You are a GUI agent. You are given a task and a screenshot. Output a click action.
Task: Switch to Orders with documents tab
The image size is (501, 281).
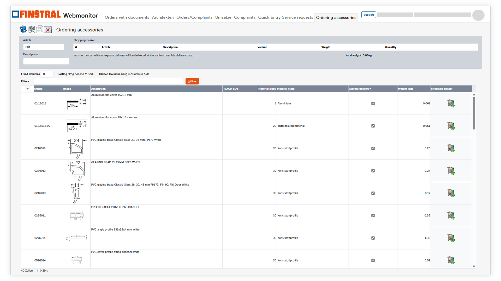click(127, 17)
